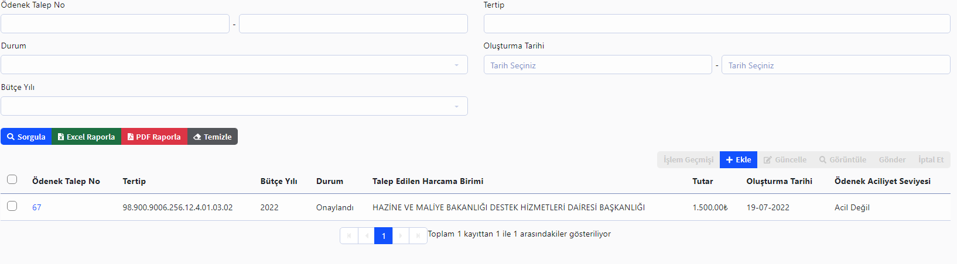Sort by Tutar column header
This screenshot has height=264, width=957.
point(702,181)
